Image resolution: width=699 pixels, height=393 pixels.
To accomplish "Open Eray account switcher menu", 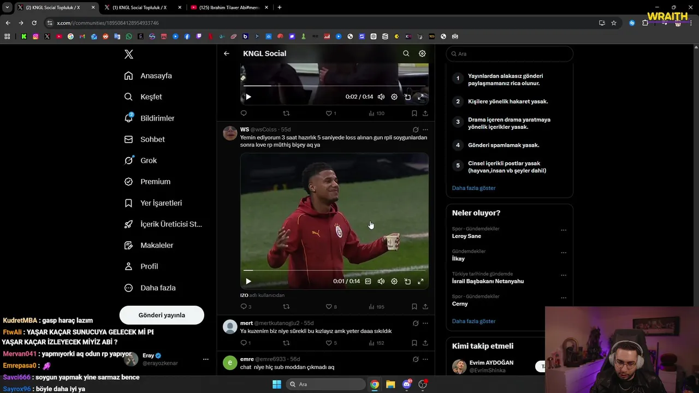I will [167, 359].
